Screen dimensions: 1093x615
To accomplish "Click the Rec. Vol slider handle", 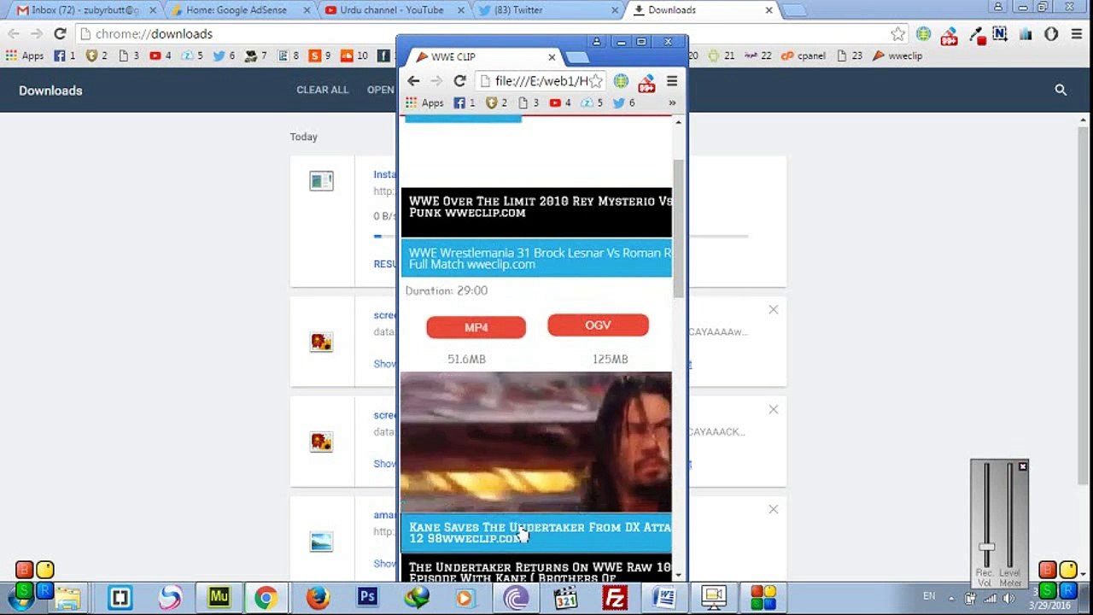I will (986, 548).
